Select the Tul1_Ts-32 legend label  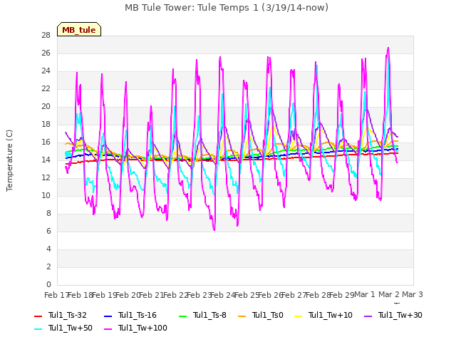click(x=68, y=315)
